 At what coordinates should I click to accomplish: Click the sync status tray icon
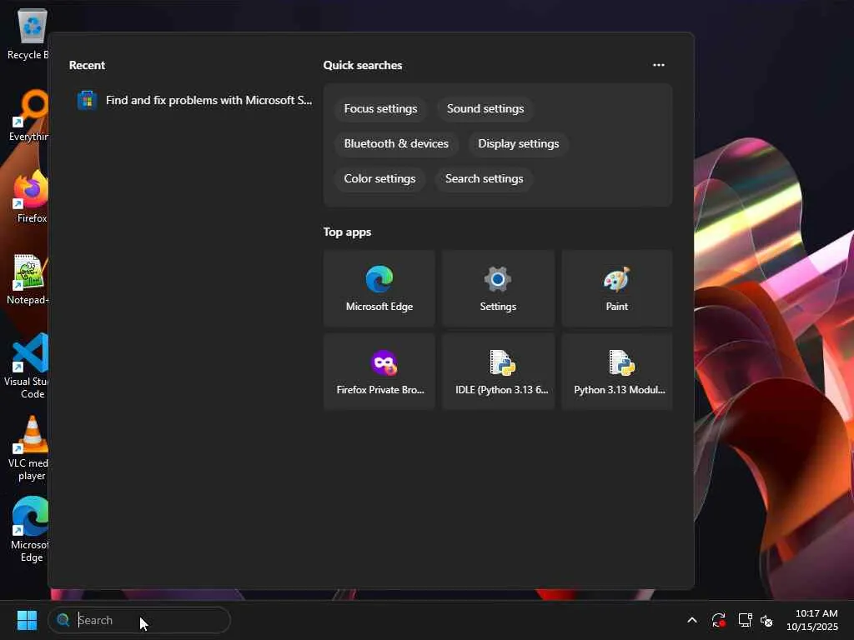718,620
